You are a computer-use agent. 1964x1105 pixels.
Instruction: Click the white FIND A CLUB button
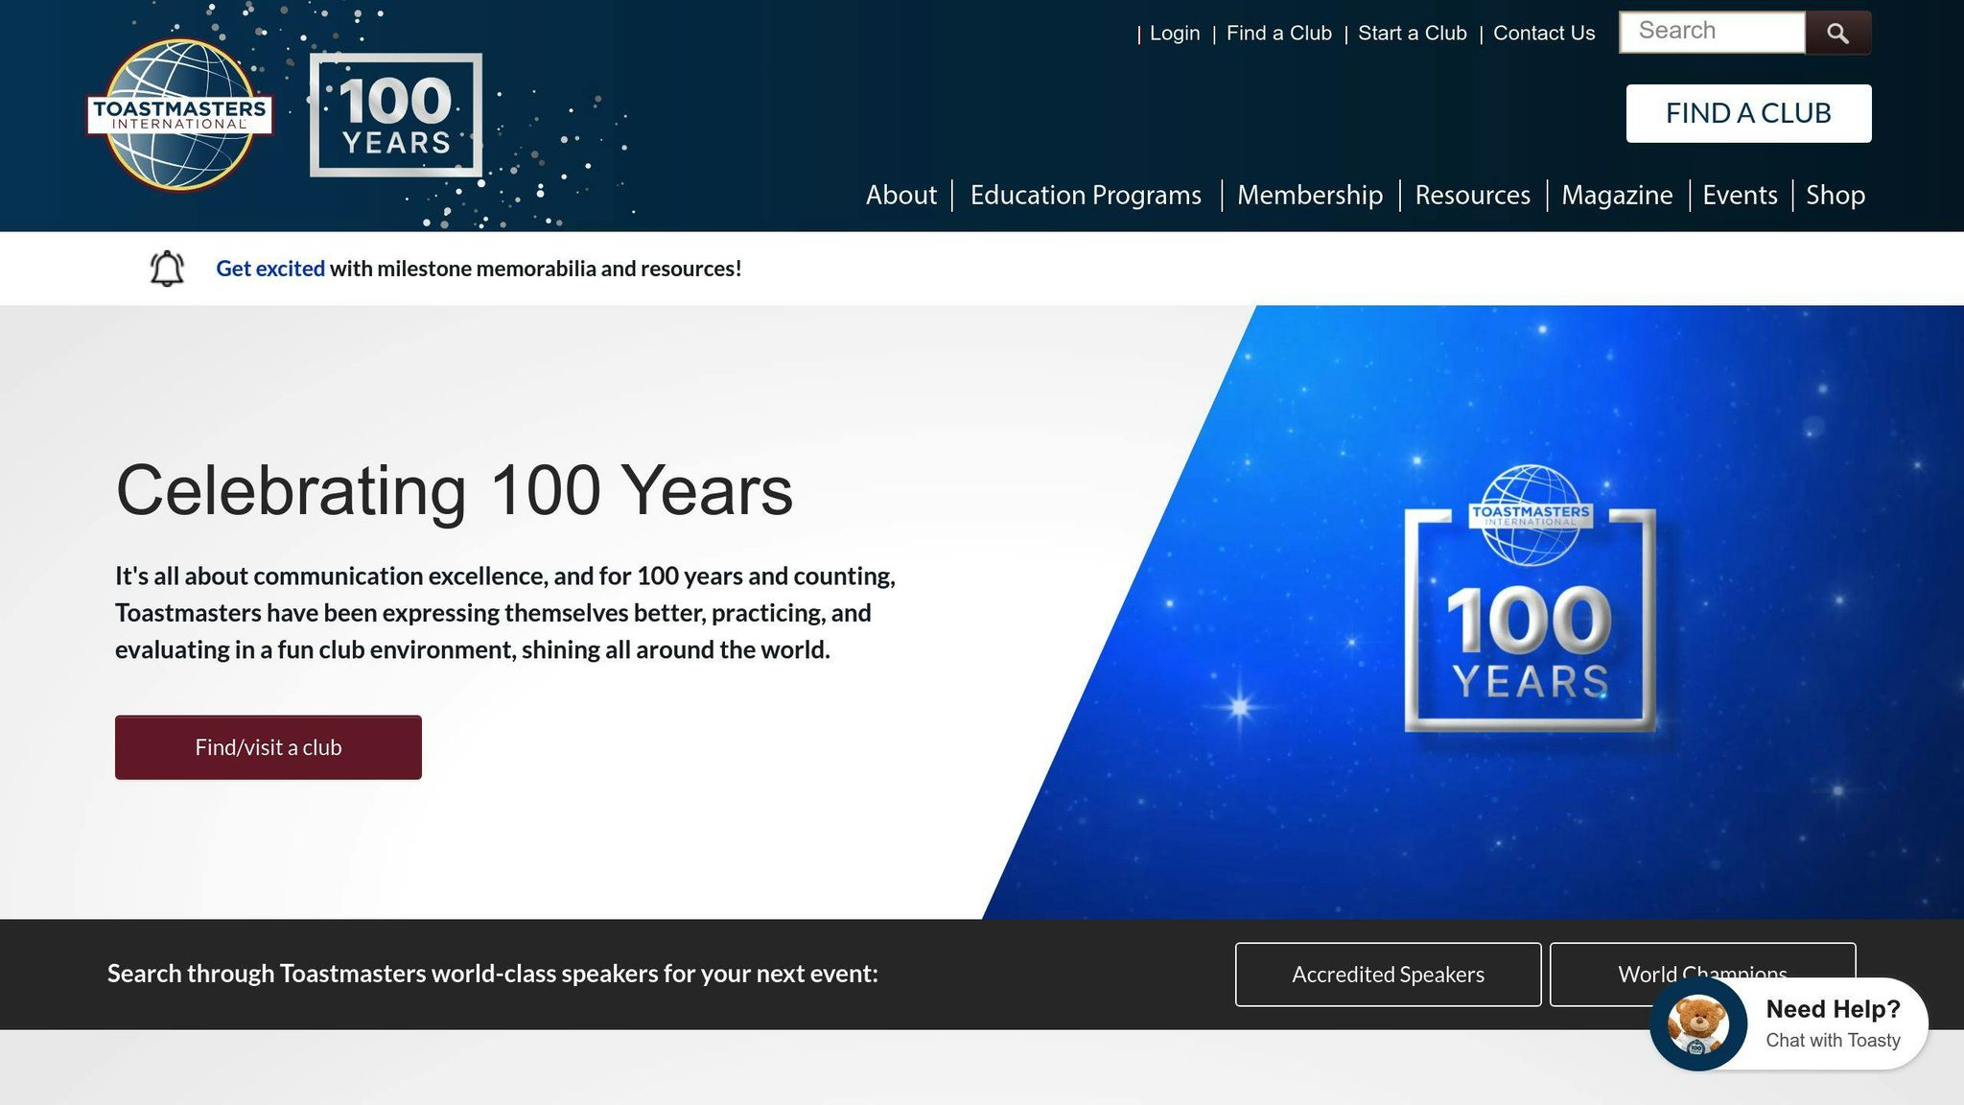point(1748,113)
